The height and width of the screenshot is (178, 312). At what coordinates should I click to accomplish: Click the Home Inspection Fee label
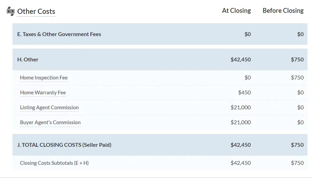pyautogui.click(x=44, y=78)
